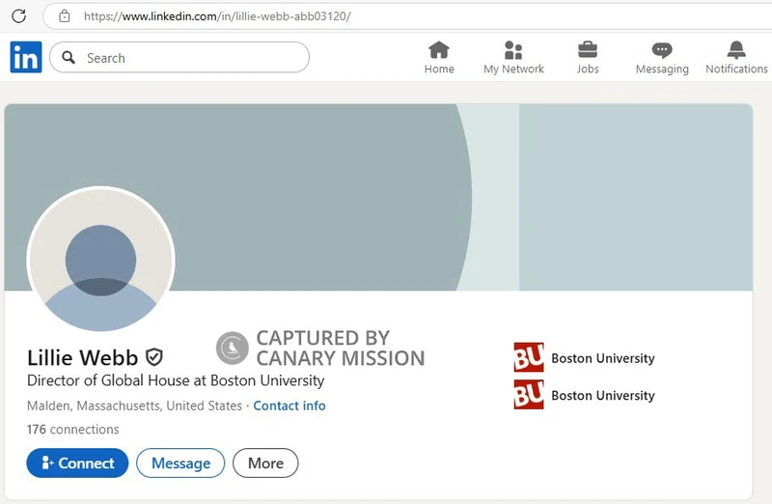Reload the page with the refresh icon

(18, 15)
